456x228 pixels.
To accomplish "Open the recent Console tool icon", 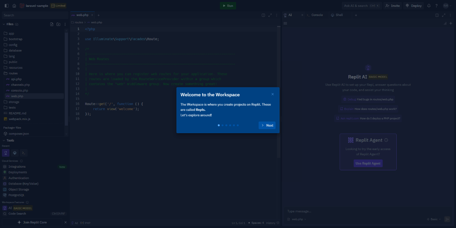I will pos(23,153).
